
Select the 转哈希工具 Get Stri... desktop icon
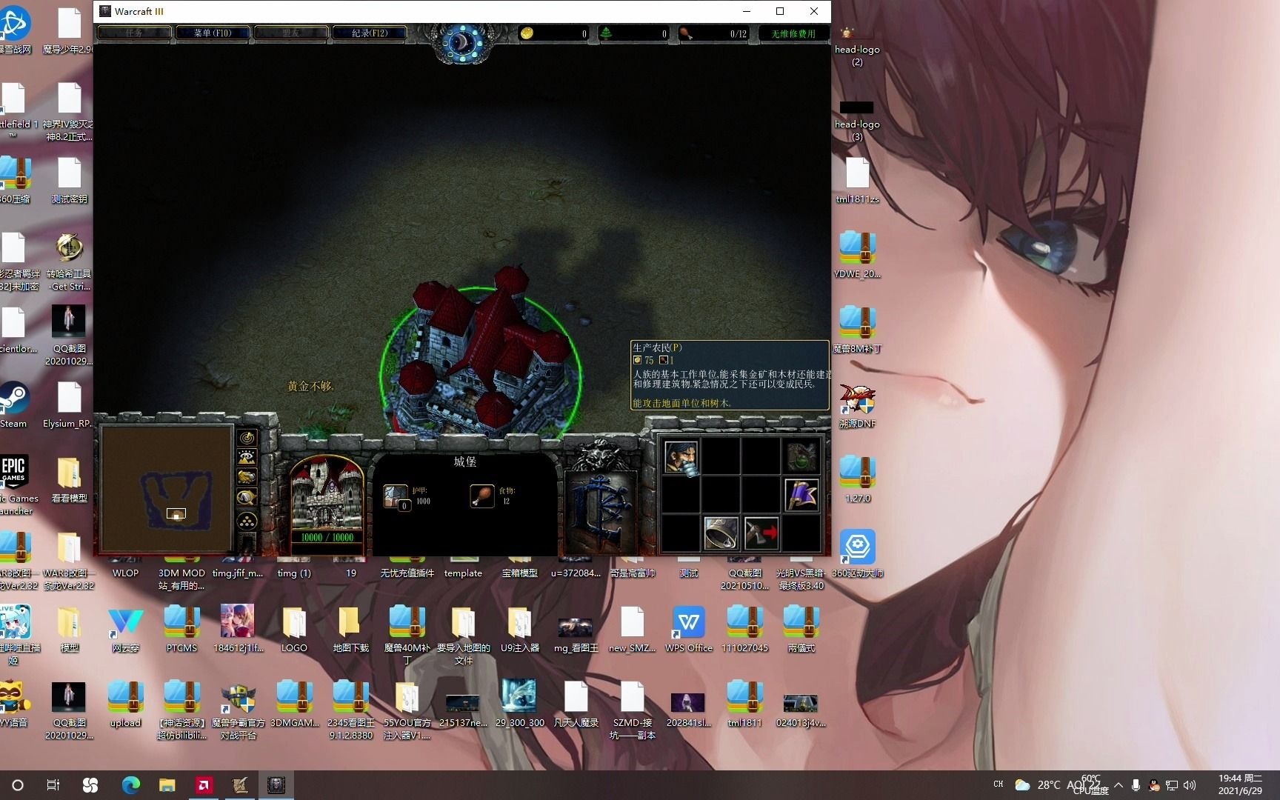coord(69,261)
